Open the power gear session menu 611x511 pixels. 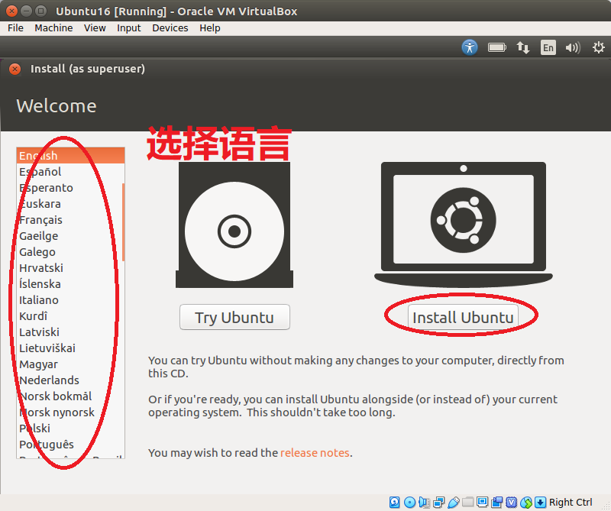click(598, 47)
